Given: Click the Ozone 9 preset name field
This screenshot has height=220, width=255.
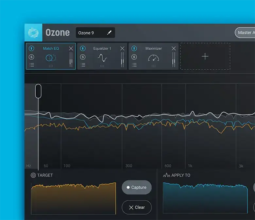Looking at the screenshot, I should tap(95, 33).
